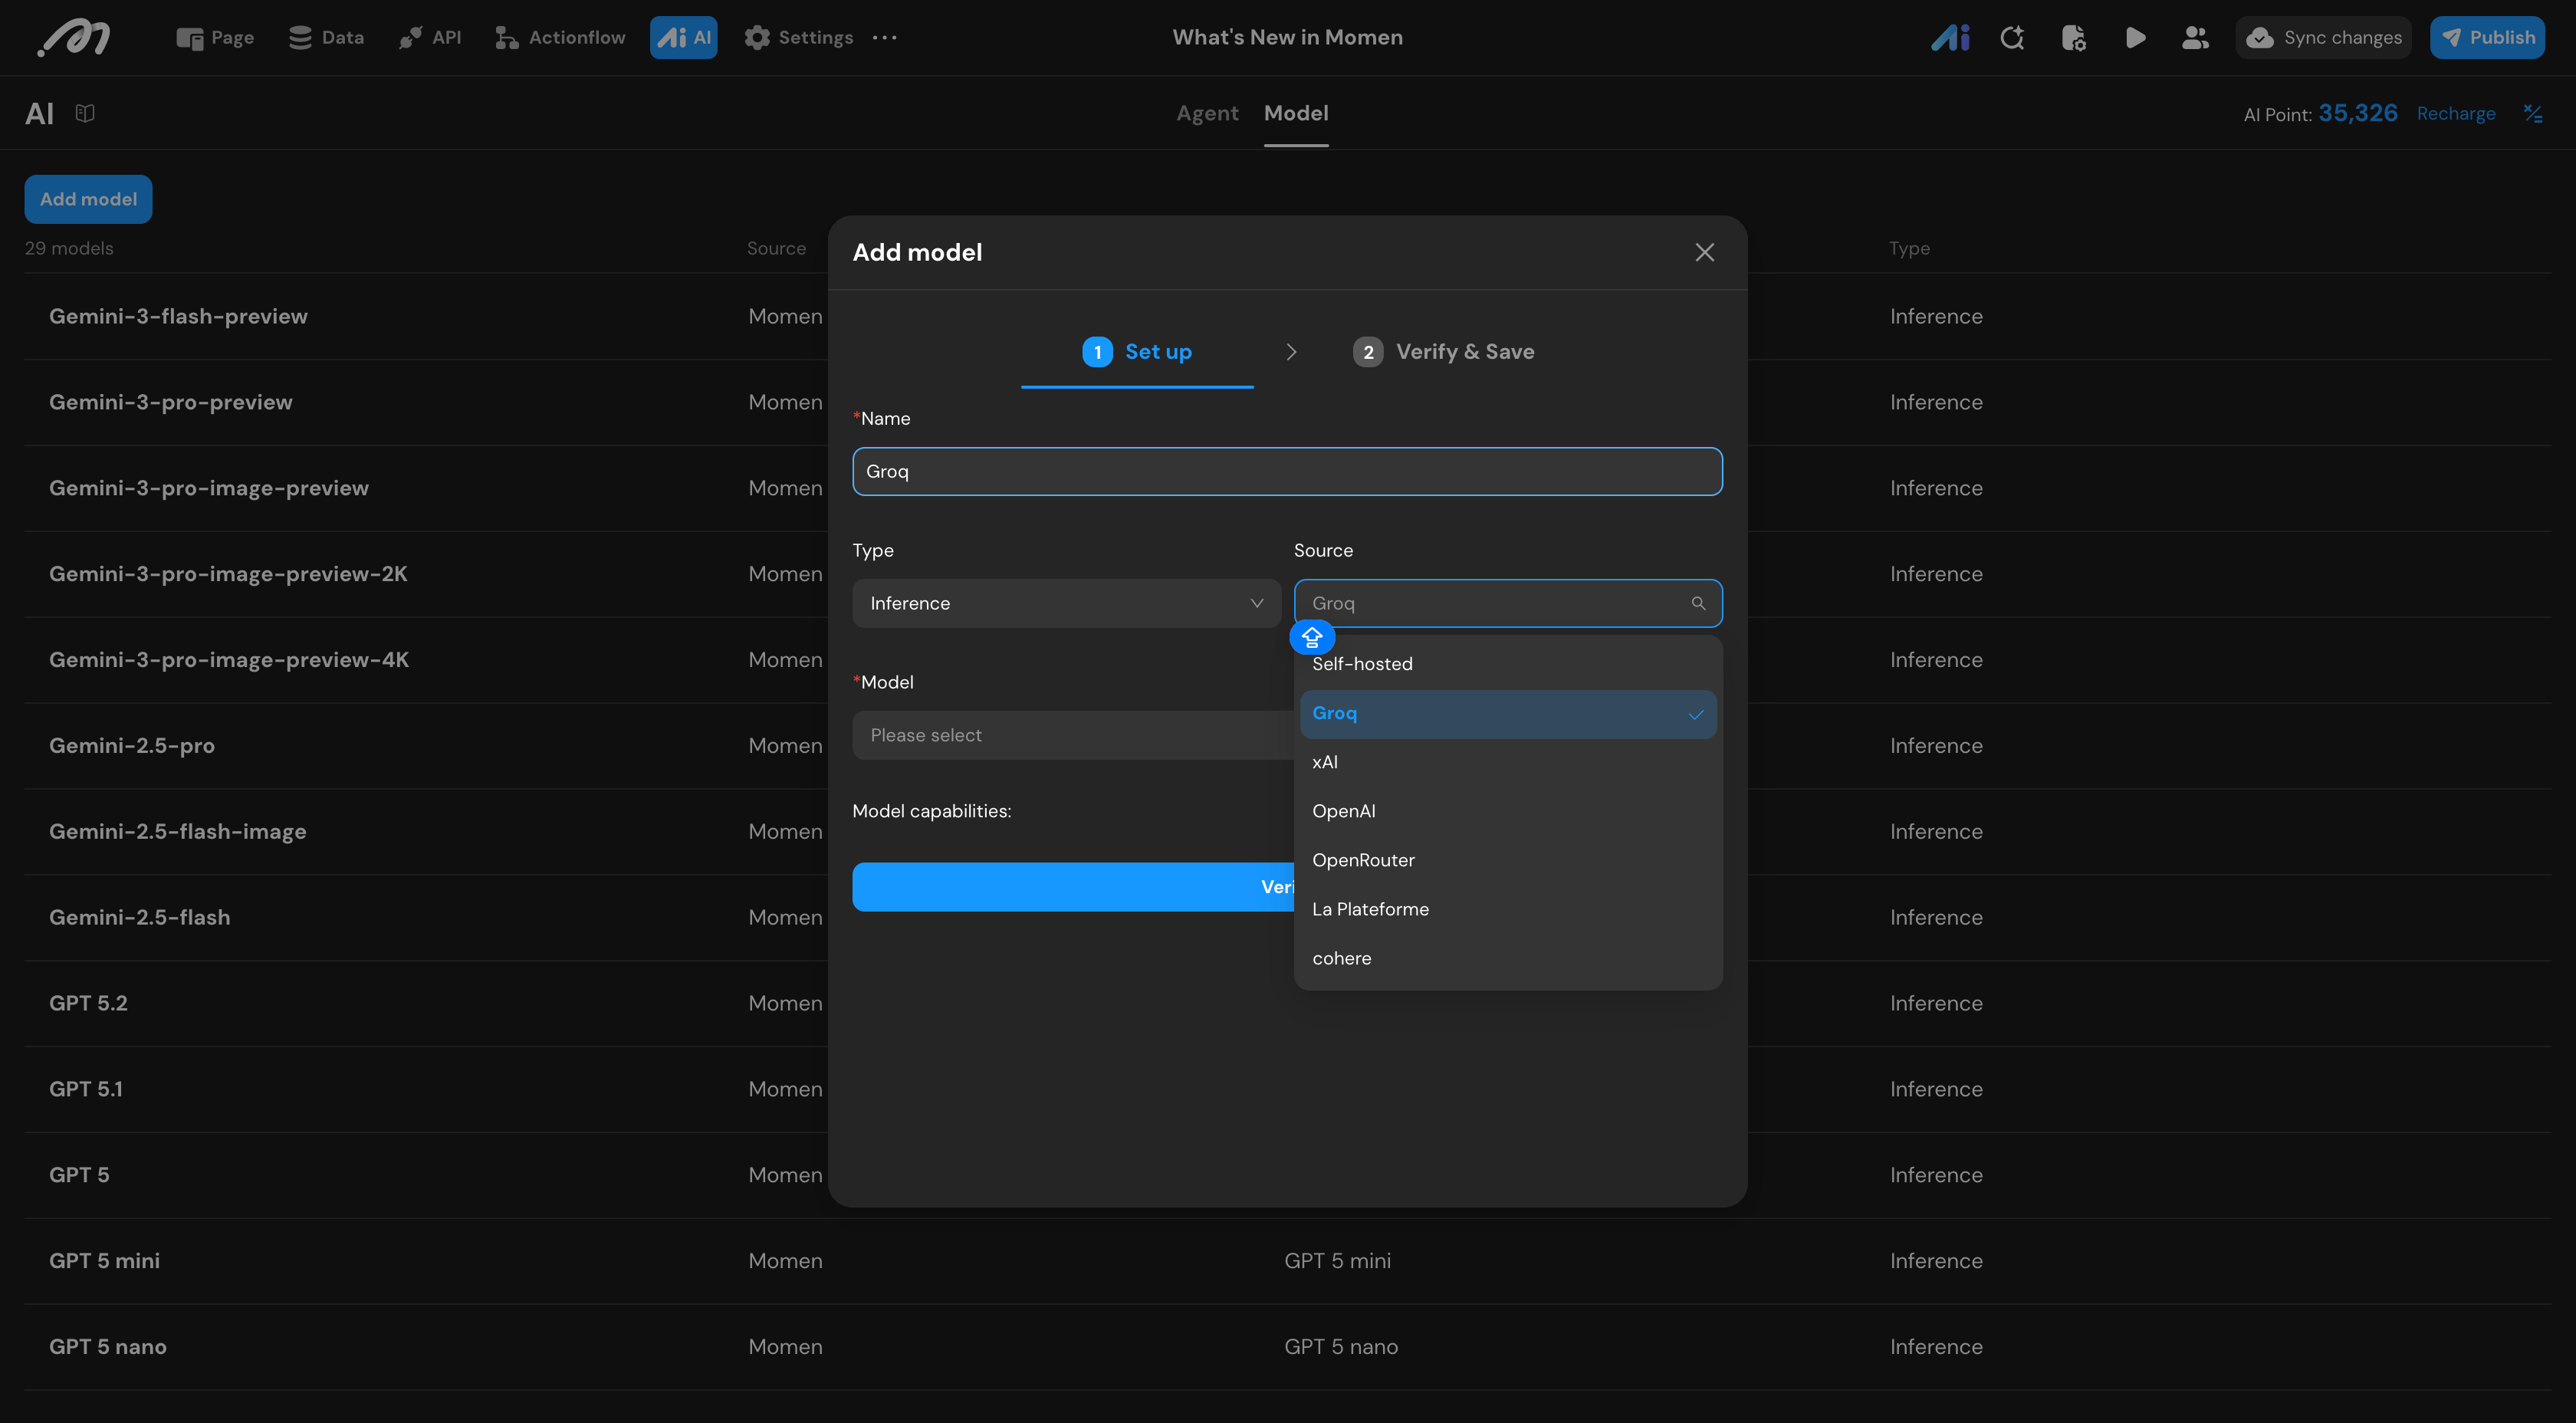This screenshot has height=1423, width=2576.
Task: Click the Name input field
Action: pos(1286,471)
